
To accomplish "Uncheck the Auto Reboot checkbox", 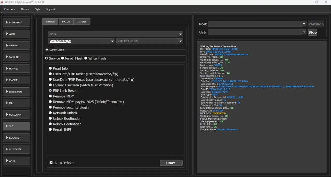I will (x=51, y=163).
